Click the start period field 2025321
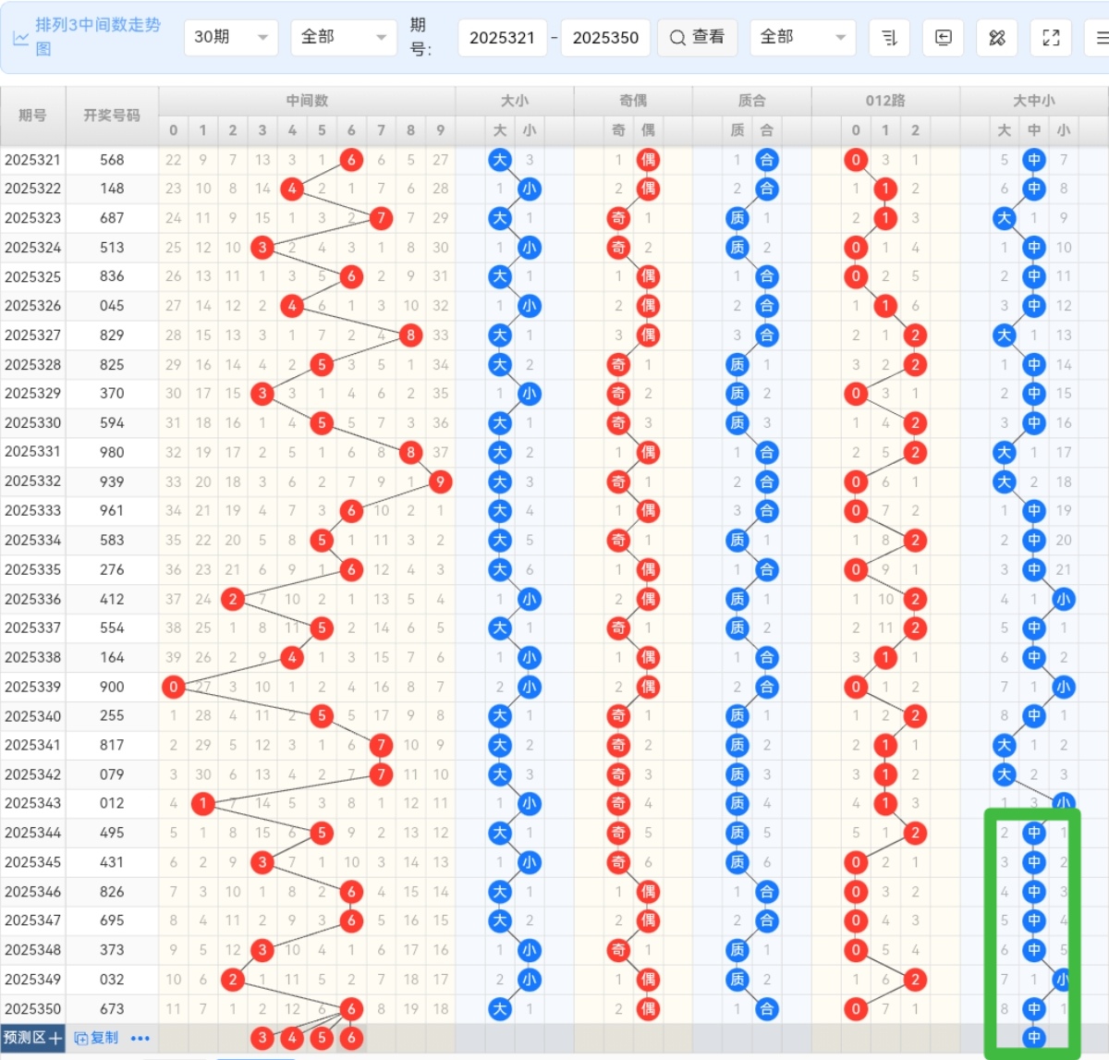 coord(502,38)
